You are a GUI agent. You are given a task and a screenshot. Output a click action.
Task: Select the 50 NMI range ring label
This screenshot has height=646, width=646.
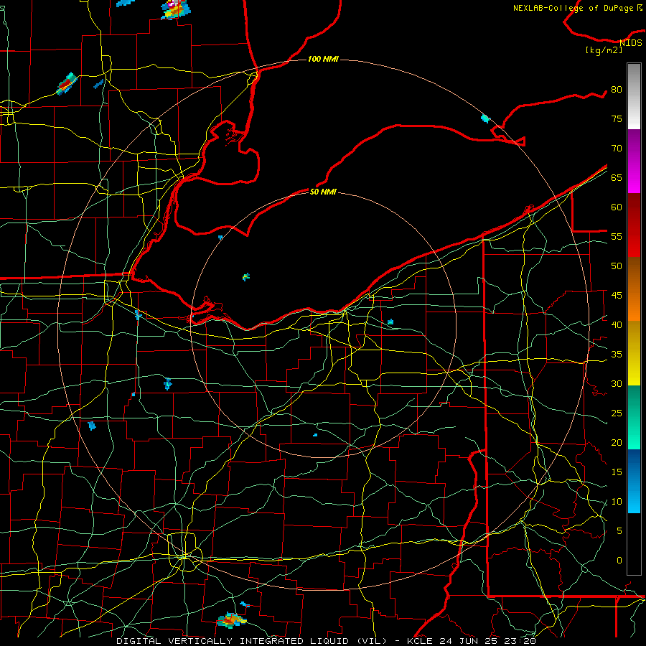click(x=323, y=192)
